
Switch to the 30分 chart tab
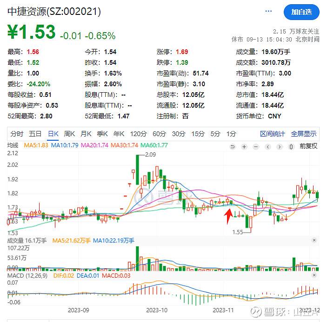[x=179, y=134]
